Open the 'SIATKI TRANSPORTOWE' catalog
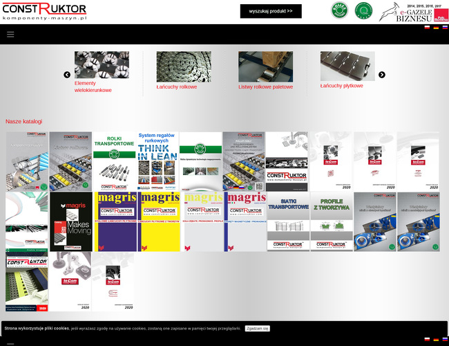 (x=288, y=221)
